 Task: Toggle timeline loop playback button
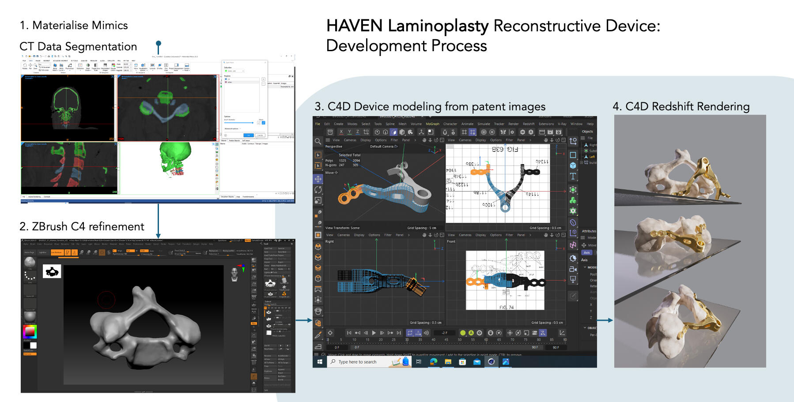409,333
